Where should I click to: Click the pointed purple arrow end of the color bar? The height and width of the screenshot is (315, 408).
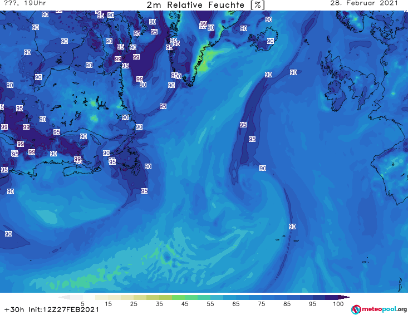[344, 297]
